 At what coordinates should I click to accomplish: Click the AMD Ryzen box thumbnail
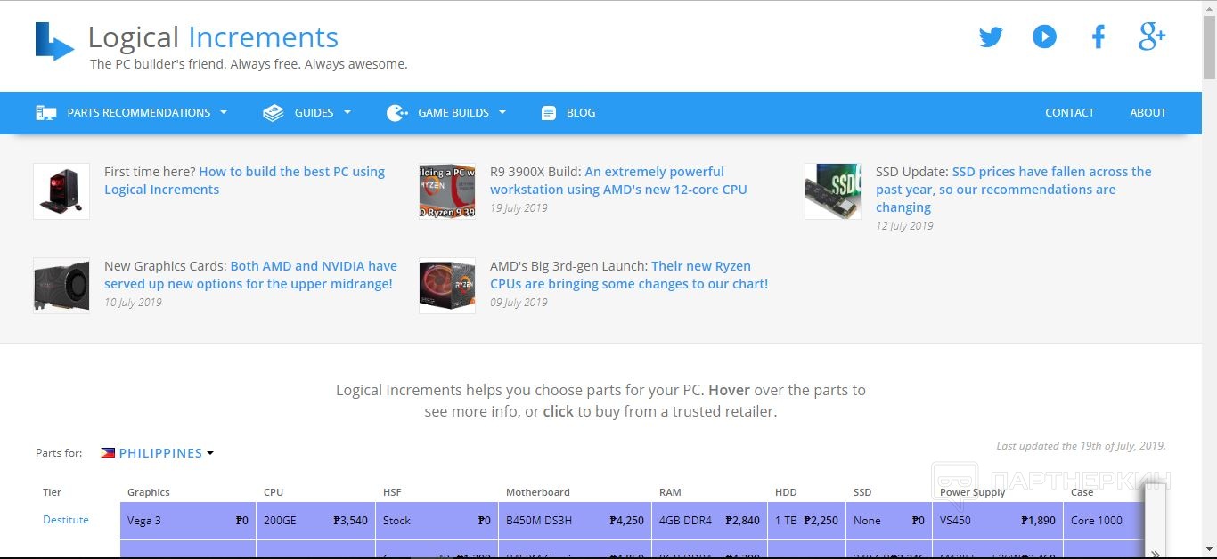tap(447, 286)
